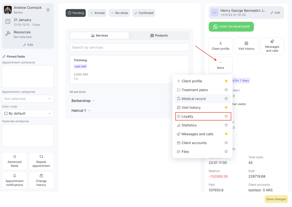
Task: Click Repeat appointment
Action: click(x=41, y=161)
